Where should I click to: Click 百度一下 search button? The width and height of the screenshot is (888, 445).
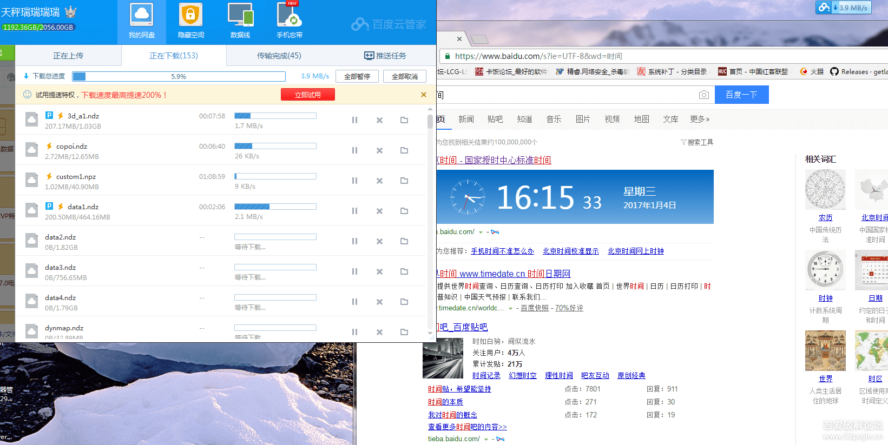[x=742, y=95]
